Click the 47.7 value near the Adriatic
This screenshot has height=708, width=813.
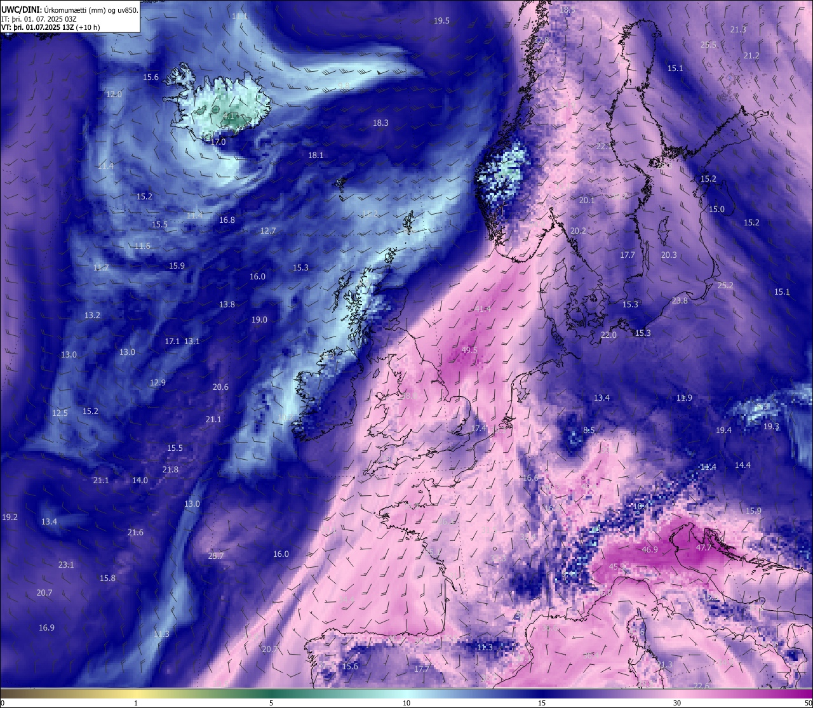pos(704,547)
